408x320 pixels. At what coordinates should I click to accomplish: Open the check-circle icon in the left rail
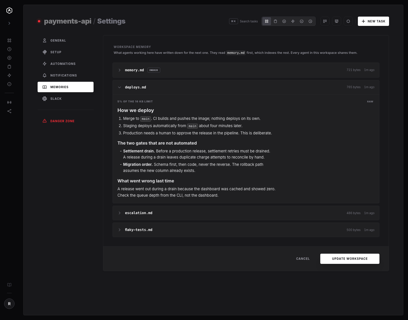pyautogui.click(x=9, y=84)
